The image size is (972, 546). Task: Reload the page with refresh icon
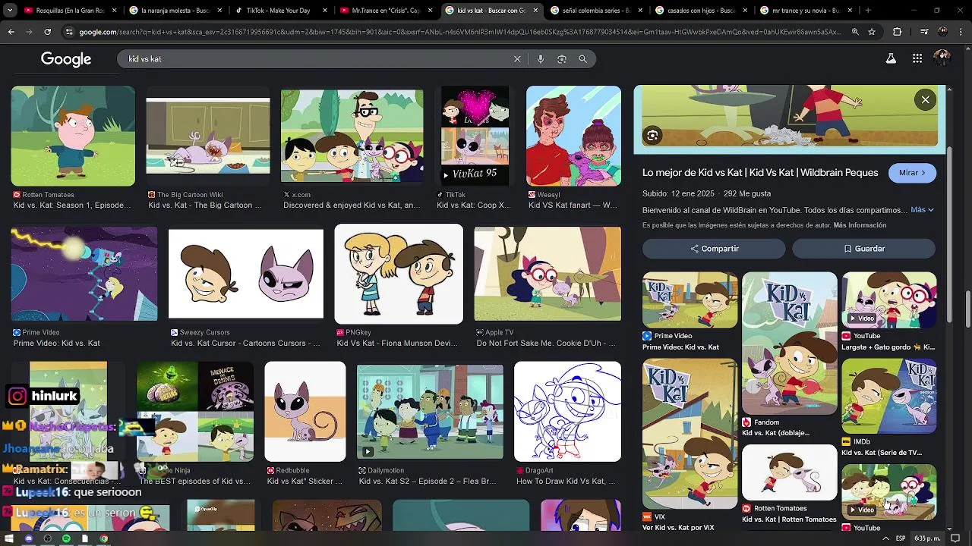(47, 32)
